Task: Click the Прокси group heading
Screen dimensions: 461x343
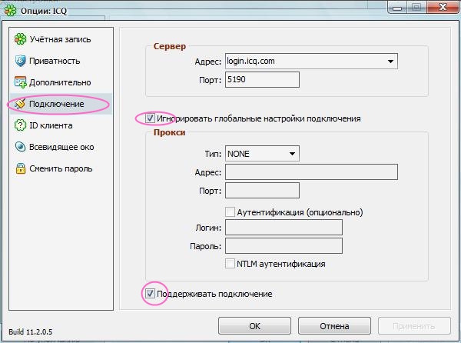Action: pos(169,132)
